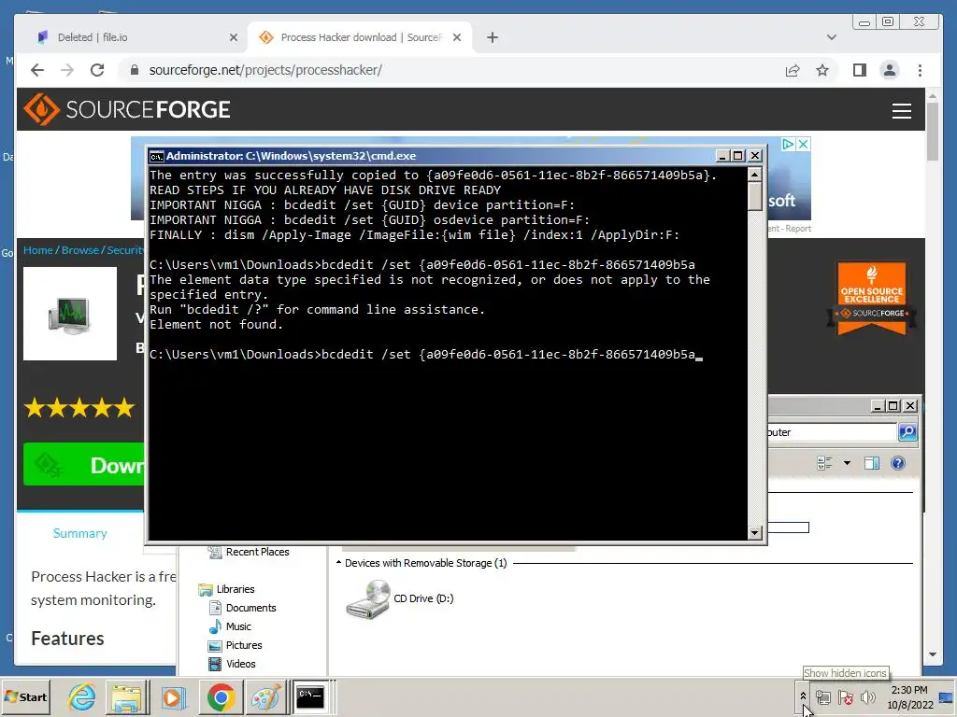
Task: Click Action Center flag tray icon
Action: tap(845, 696)
